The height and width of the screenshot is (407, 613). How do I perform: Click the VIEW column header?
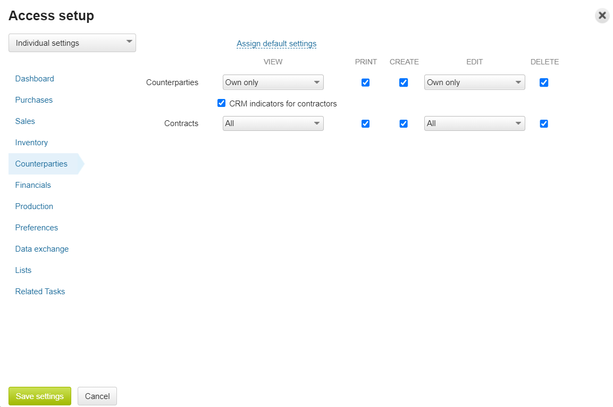tap(273, 62)
